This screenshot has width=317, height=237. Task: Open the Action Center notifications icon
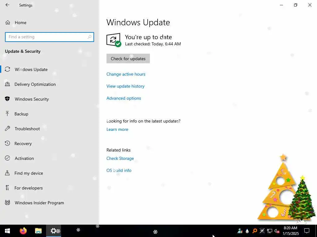[x=307, y=231]
